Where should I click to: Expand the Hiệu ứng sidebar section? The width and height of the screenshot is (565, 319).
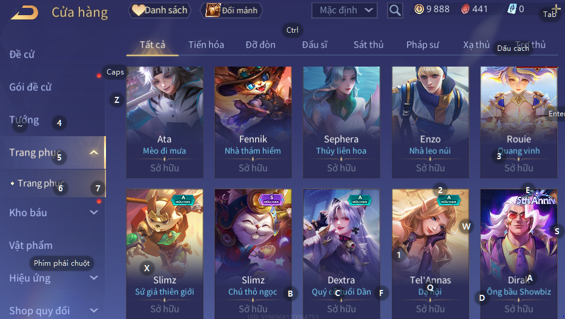pos(94,278)
